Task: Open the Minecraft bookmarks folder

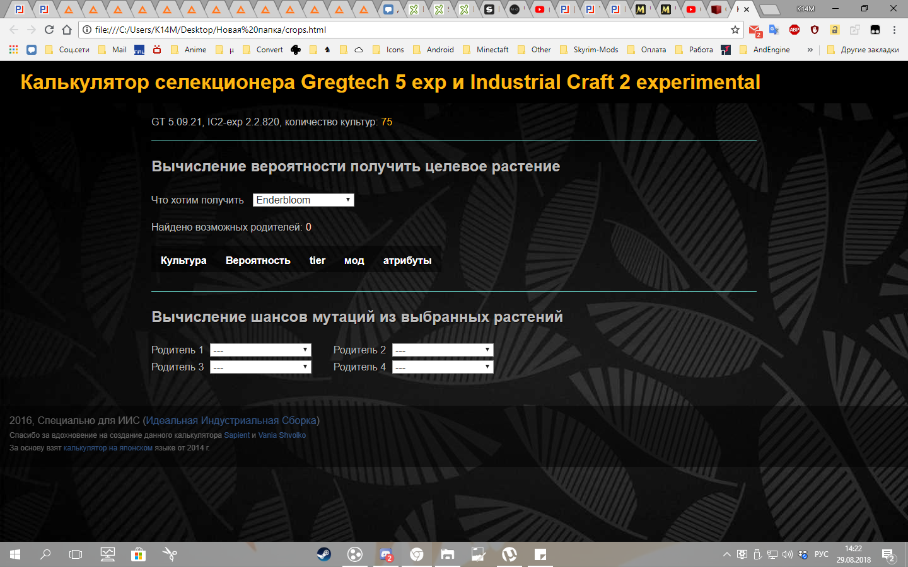Action: 486,50
